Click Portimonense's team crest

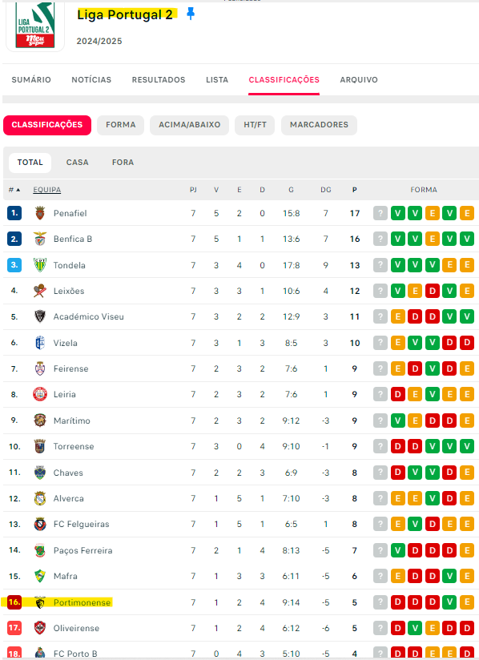pyautogui.click(x=40, y=602)
